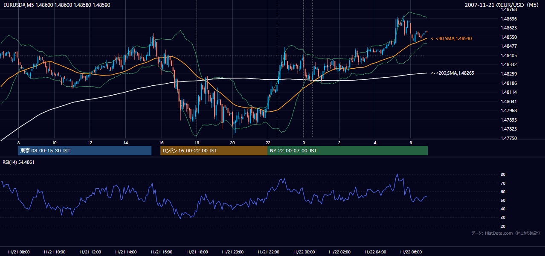Click the hour 12 tick on price chart axis

[x=90, y=142]
